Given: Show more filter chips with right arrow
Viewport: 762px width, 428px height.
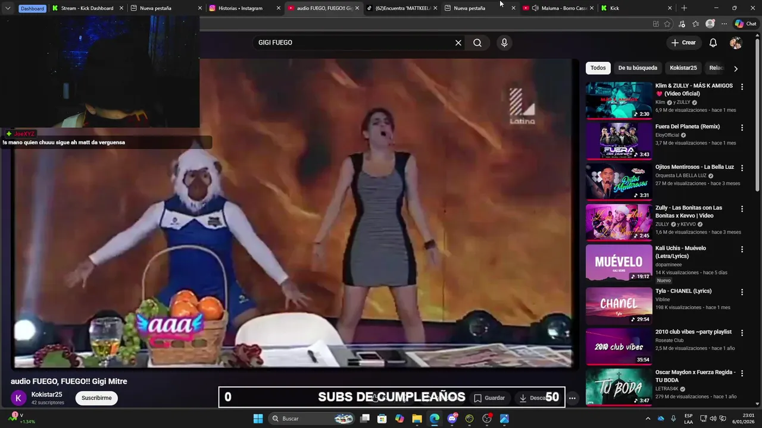Looking at the screenshot, I should click(736, 68).
